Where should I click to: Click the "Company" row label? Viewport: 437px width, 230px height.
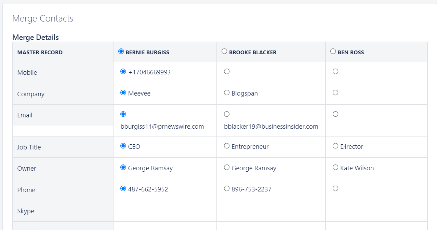[x=31, y=94]
